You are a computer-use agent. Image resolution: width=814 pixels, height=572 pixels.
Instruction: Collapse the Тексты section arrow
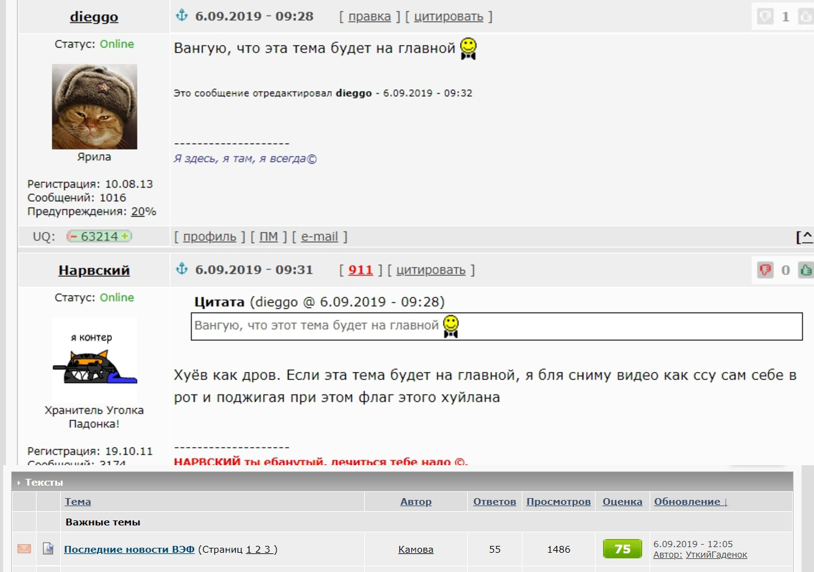point(19,483)
